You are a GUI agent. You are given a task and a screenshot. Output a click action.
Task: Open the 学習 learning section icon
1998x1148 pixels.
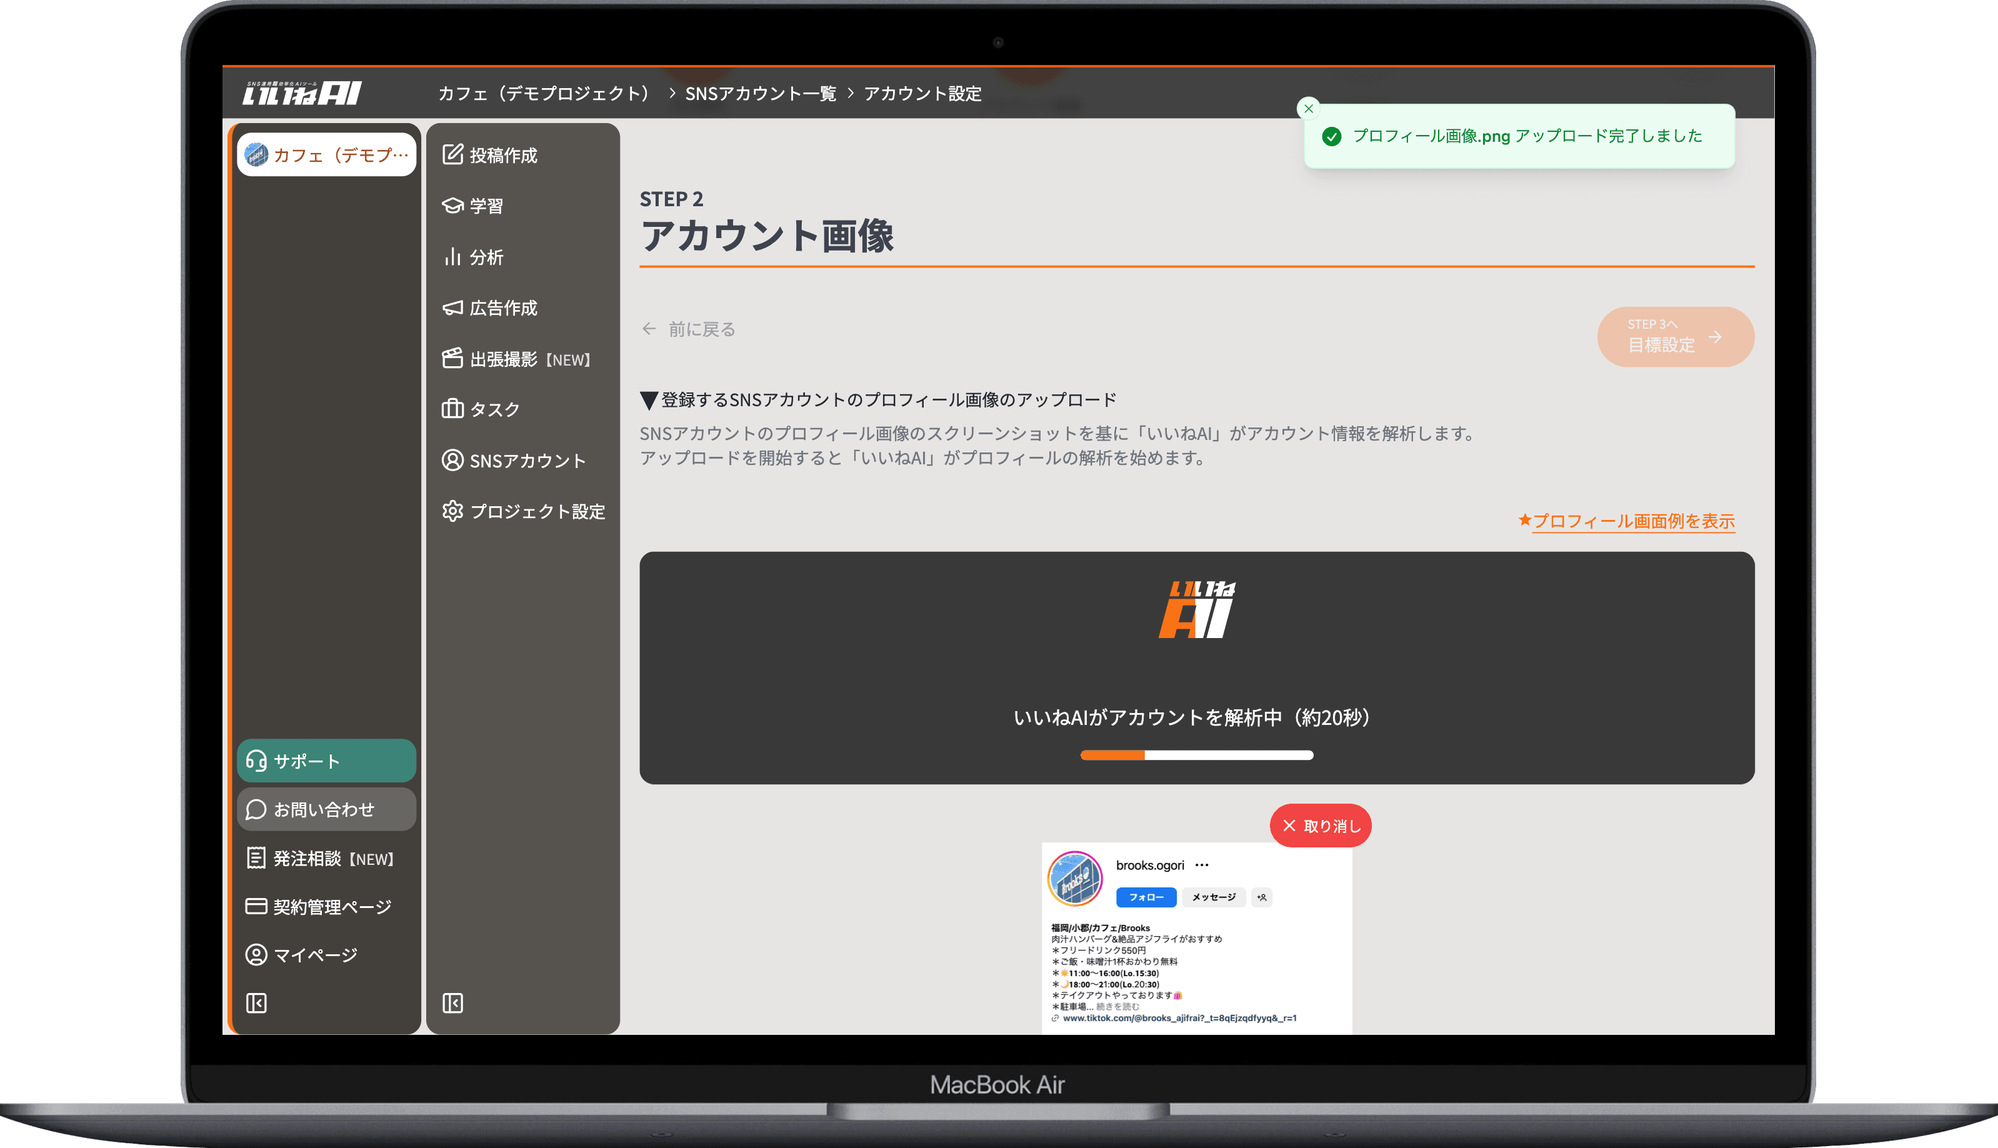click(452, 206)
